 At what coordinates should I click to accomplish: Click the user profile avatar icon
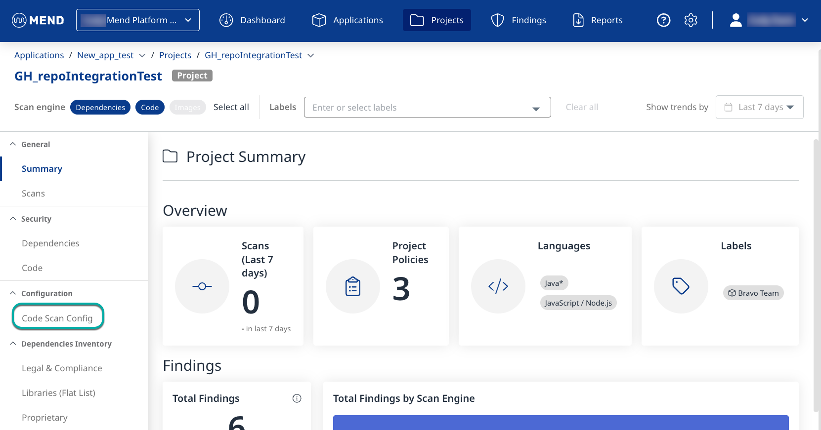(735, 20)
